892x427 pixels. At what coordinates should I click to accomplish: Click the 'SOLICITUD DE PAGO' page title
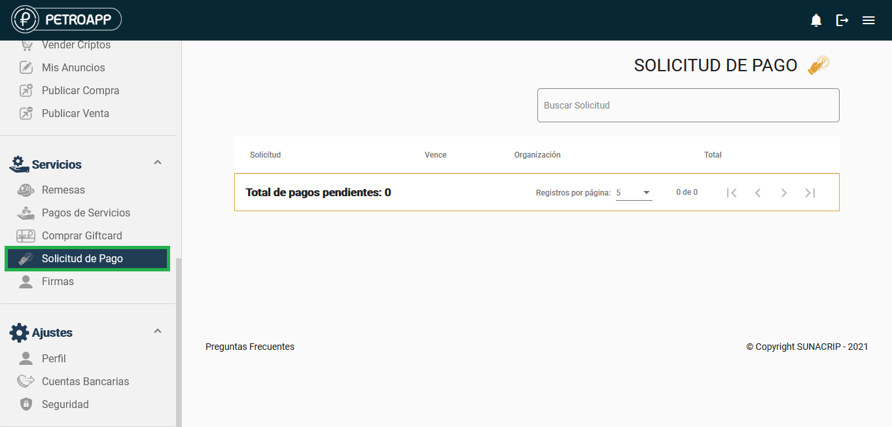click(x=715, y=65)
